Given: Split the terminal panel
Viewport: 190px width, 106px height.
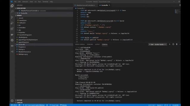Looking at the screenshot, I should pyautogui.click(x=173, y=44).
